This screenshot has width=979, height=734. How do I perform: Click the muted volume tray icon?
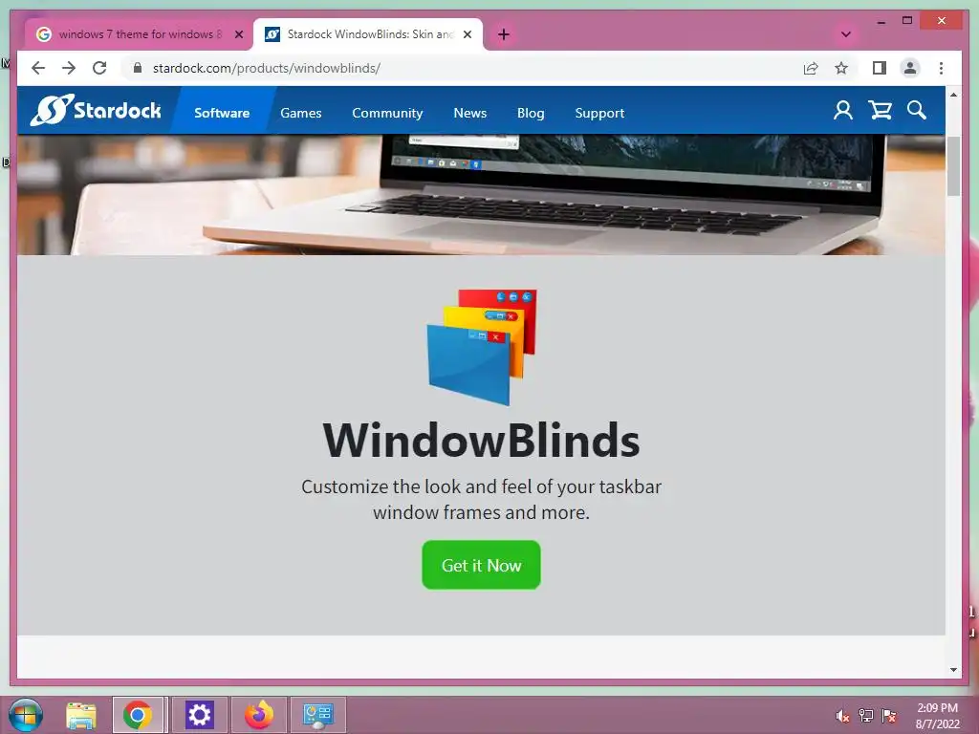pos(843,716)
